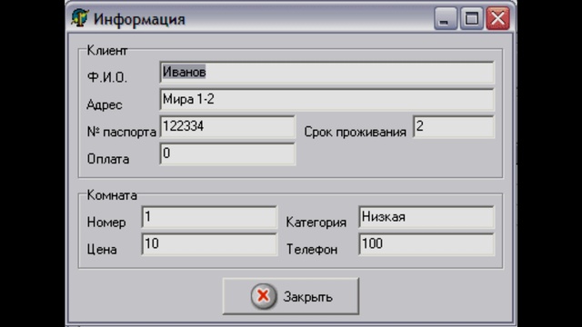Image resolution: width=582 pixels, height=327 pixels.
Task: Click the application icon in title bar
Action: pyautogui.click(x=80, y=18)
